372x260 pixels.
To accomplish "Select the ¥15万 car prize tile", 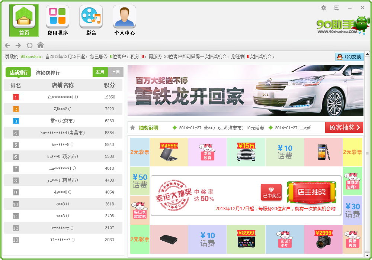I will (x=246, y=152).
